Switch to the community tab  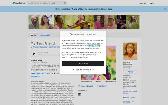pyautogui.click(x=45, y=35)
